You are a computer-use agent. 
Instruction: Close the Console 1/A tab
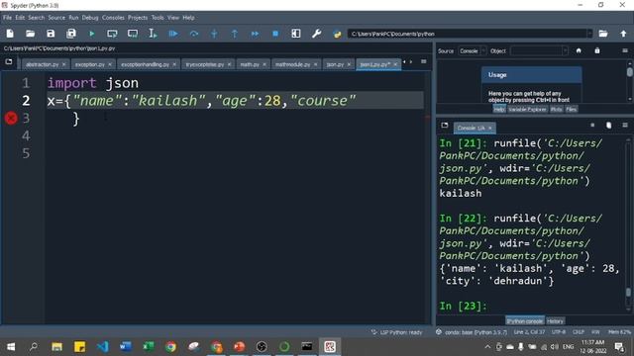coord(490,128)
